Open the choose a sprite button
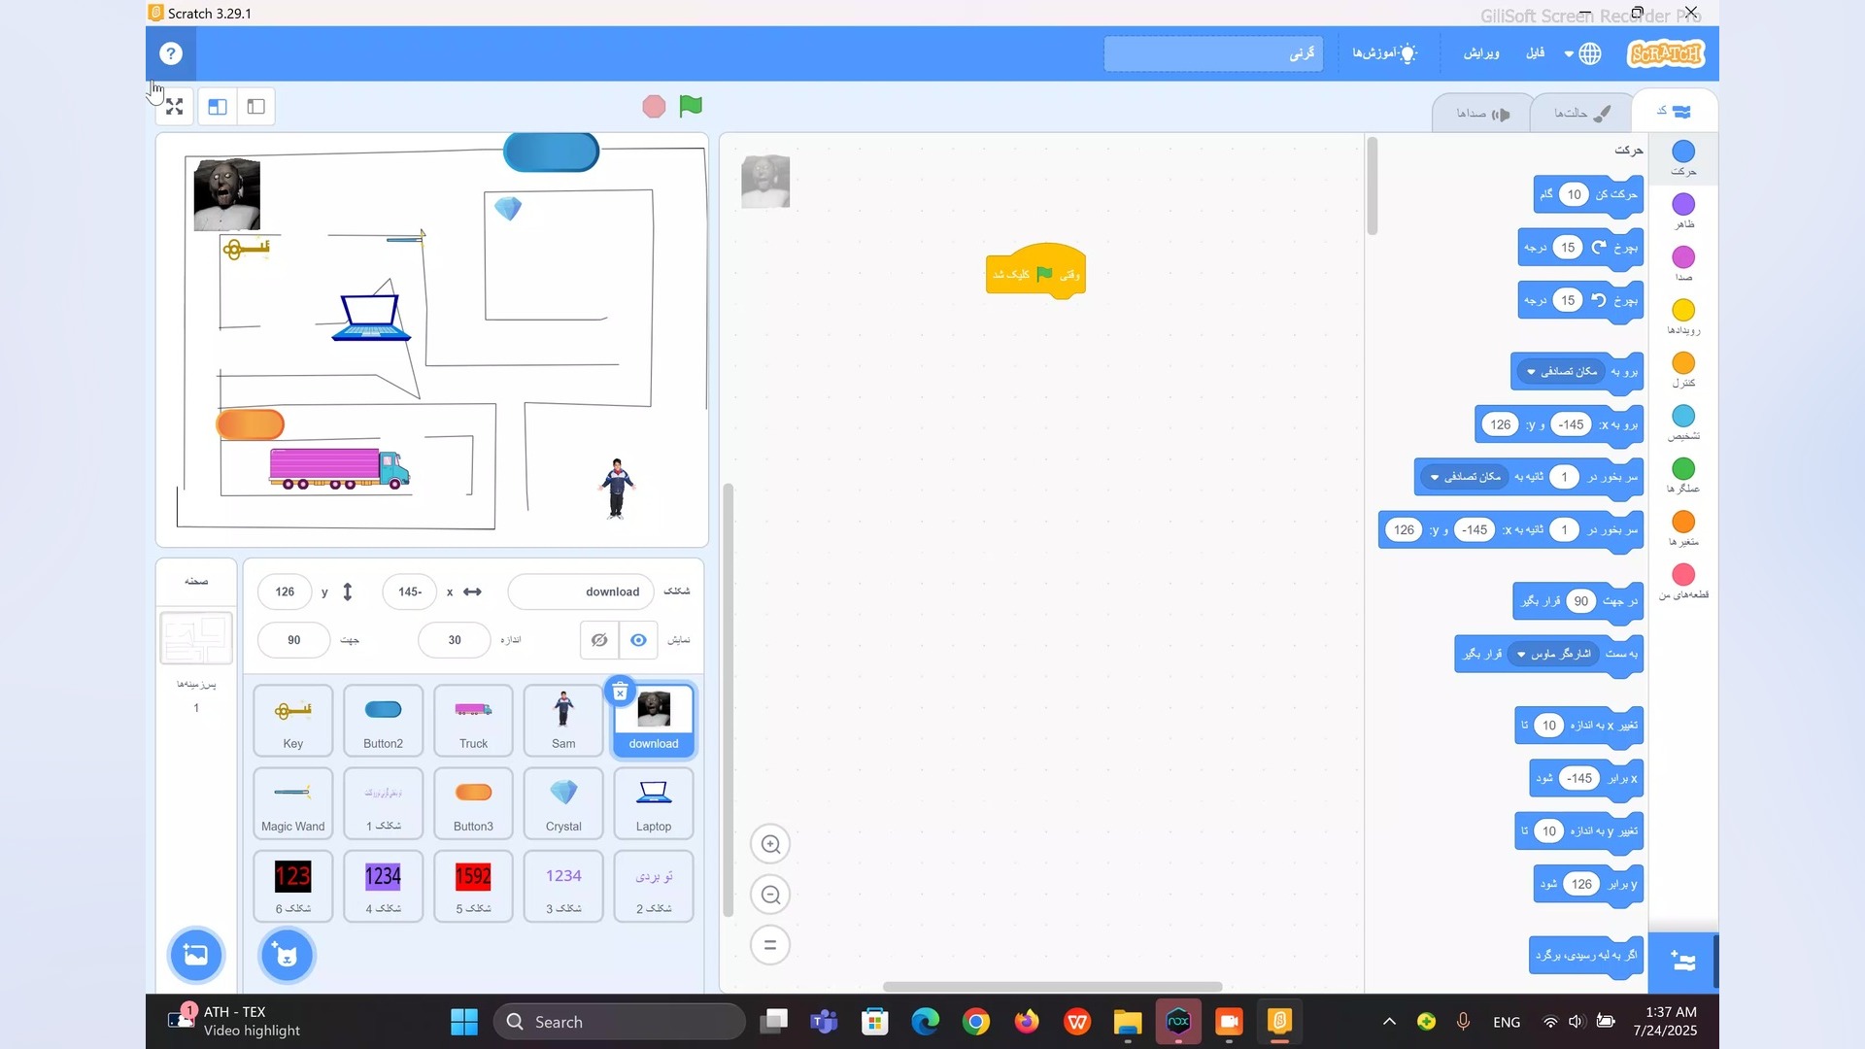The width and height of the screenshot is (1865, 1049). 287,955
